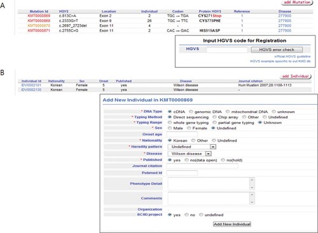Click the add Individual button
The image size is (318, 233).
(x=296, y=76)
